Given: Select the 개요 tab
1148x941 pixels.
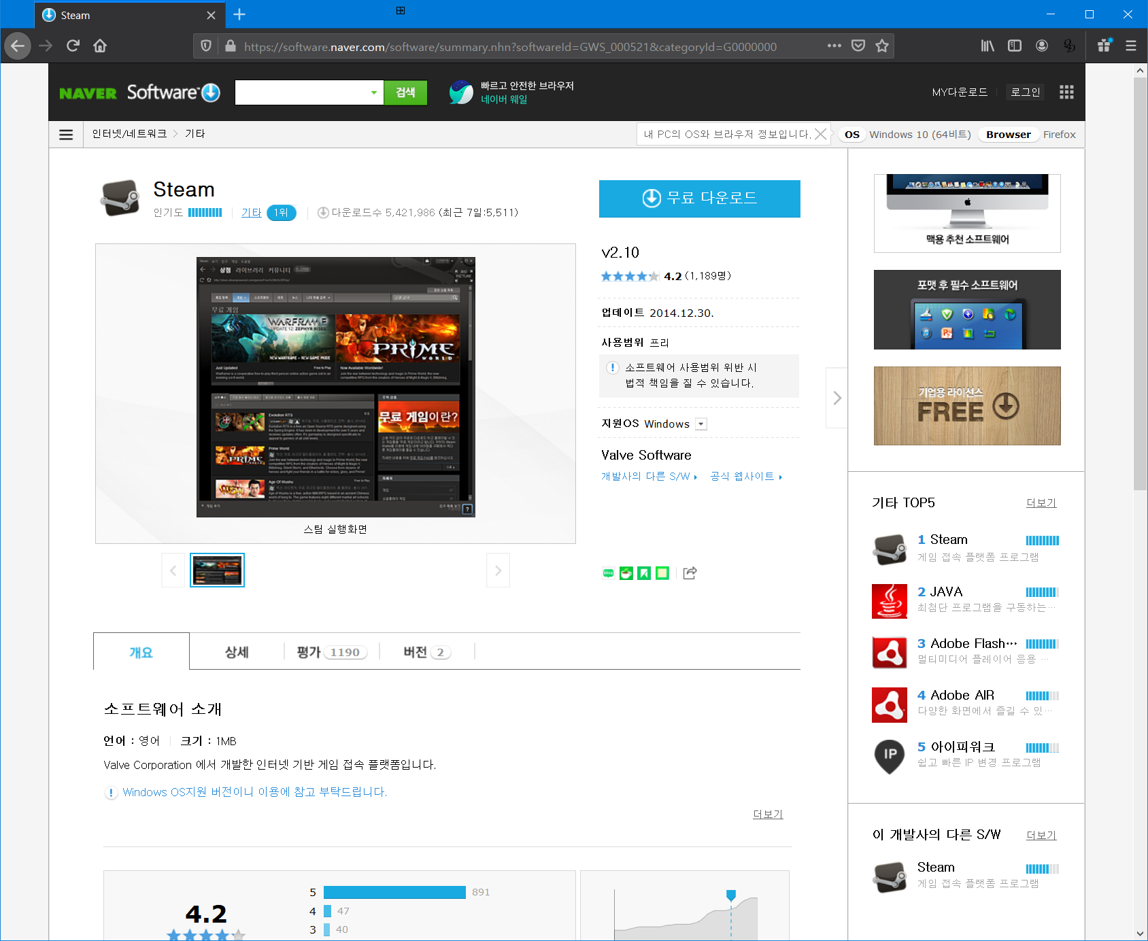Looking at the screenshot, I should 141,652.
